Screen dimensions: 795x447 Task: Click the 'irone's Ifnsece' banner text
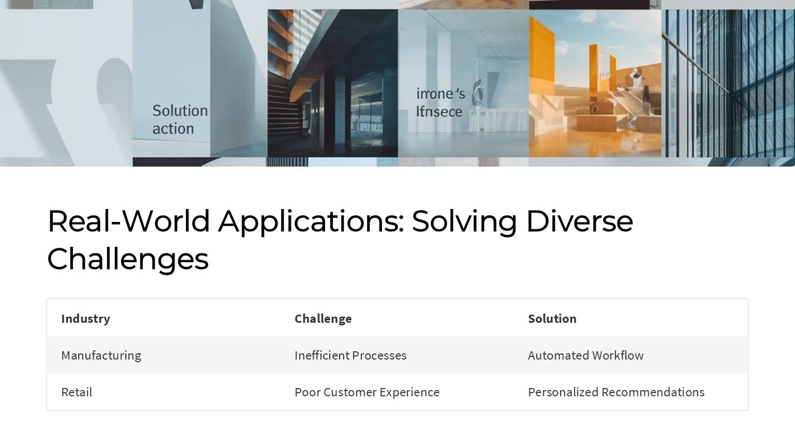pyautogui.click(x=440, y=102)
